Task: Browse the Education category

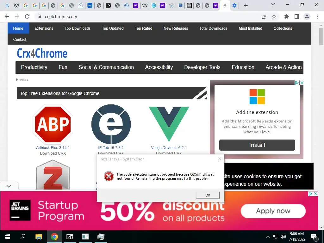Action: (x=243, y=67)
